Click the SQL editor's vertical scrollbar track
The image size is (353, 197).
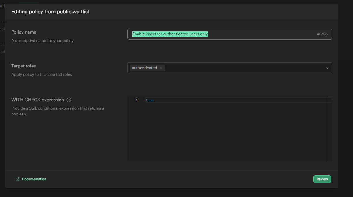330,130
